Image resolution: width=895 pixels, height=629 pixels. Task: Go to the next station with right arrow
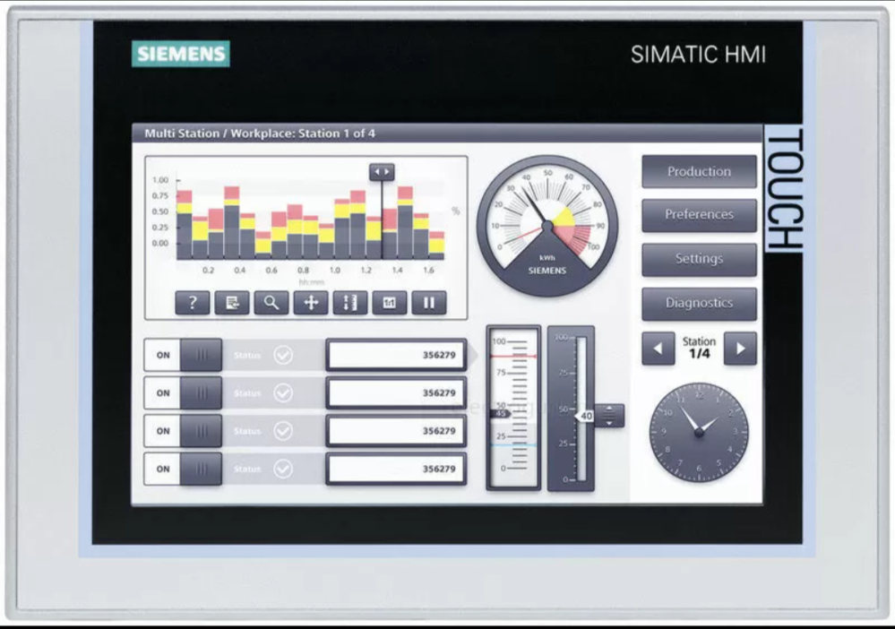tap(740, 349)
